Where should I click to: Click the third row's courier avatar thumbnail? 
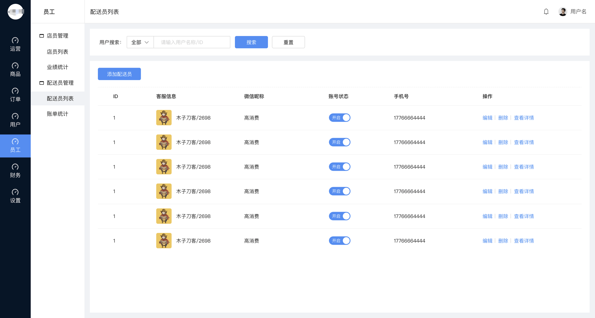point(164,167)
